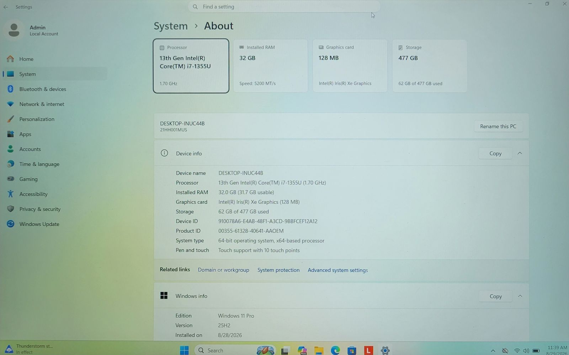Select the Storage spec card
Screen dimensions: 569x355
pyautogui.click(x=430, y=66)
